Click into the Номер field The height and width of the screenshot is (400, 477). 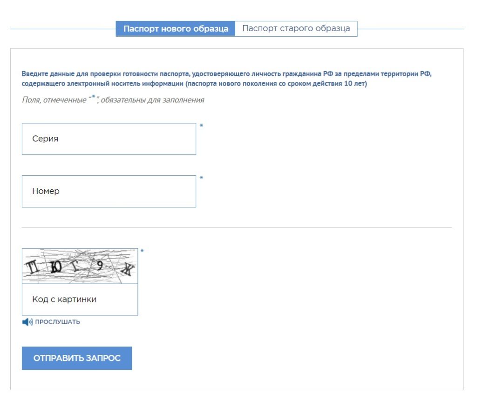(109, 191)
